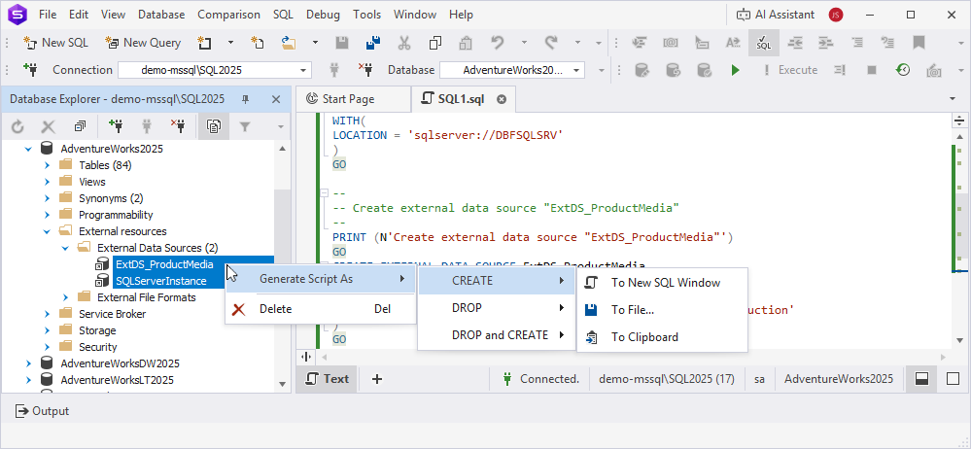The image size is (971, 449).
Task: Click the Format Document icon
Action: tap(640, 43)
